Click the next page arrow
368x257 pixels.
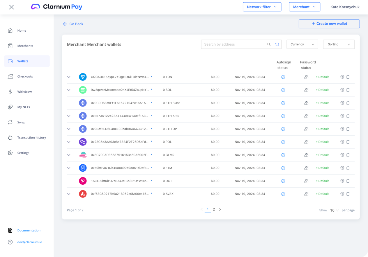pos(220,209)
